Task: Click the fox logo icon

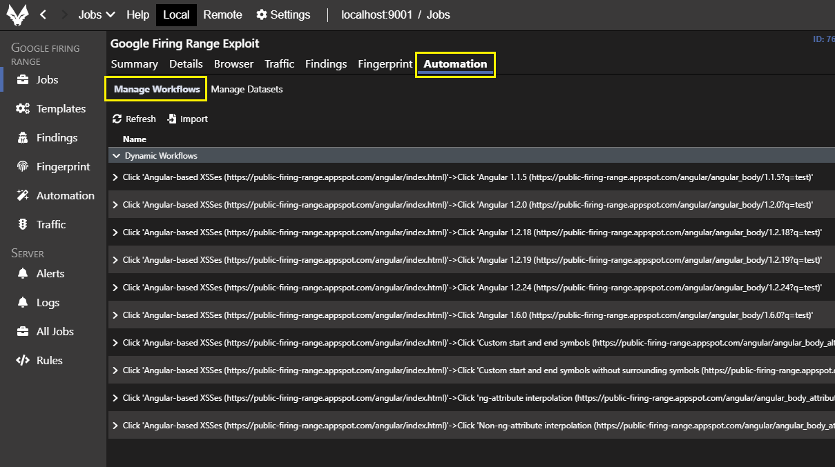Action: pos(18,14)
